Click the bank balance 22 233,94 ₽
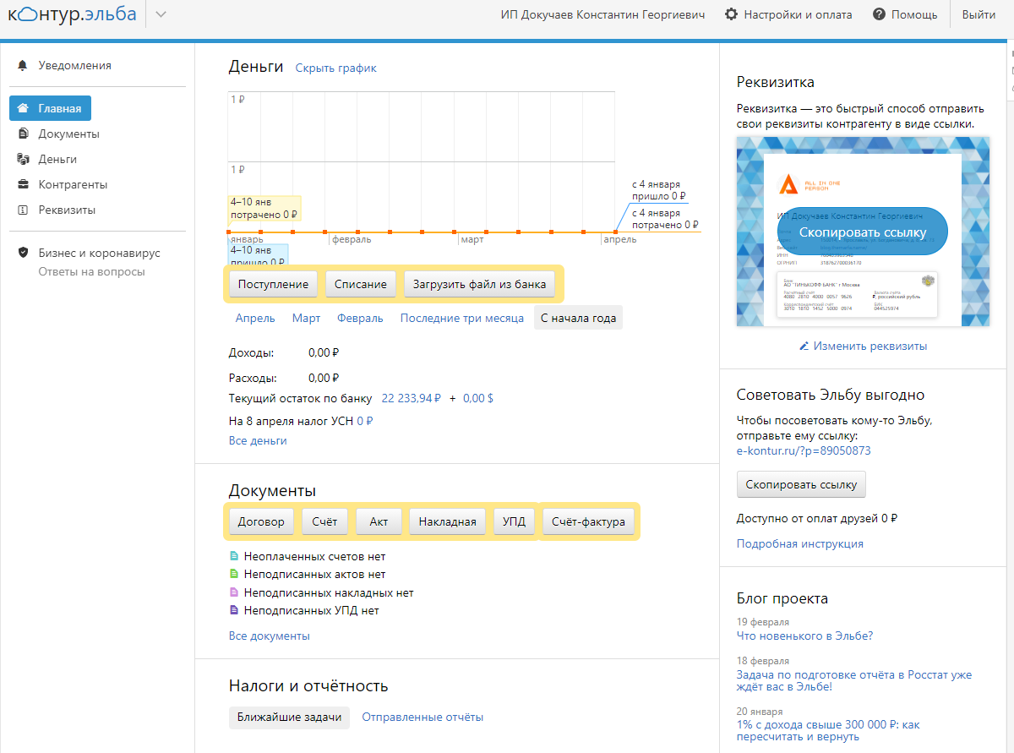Viewport: 1014px width, 753px height. [x=412, y=397]
